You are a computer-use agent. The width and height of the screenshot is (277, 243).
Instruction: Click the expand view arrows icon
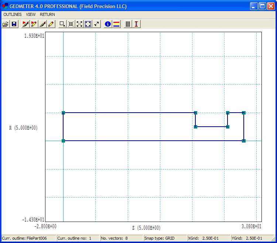tap(79, 24)
